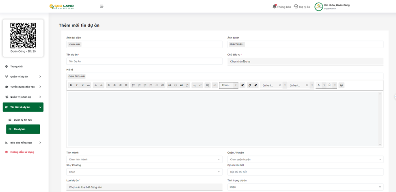Open the Hướng dẫn sử dụng link
396x192 pixels.
[22, 152]
